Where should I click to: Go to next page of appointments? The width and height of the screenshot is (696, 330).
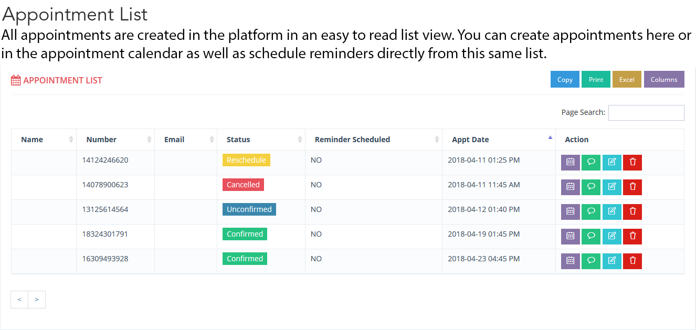tap(37, 300)
